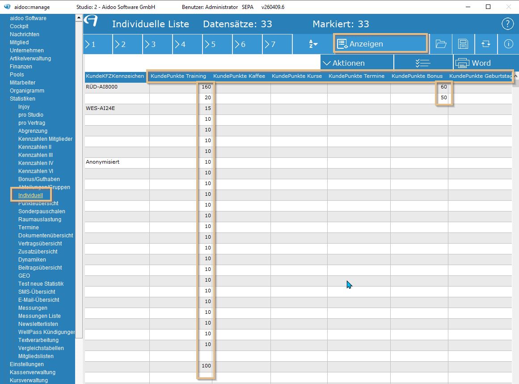Go to step 1 tab

(x=97, y=44)
